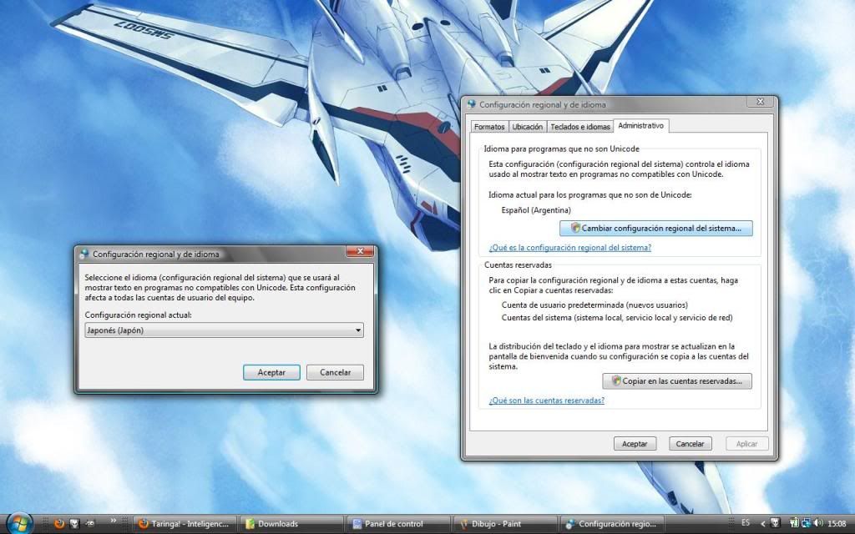Open link ¿Qué son las cuentas reservadas?

546,400
